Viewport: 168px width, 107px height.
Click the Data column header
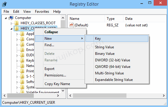[145, 19]
